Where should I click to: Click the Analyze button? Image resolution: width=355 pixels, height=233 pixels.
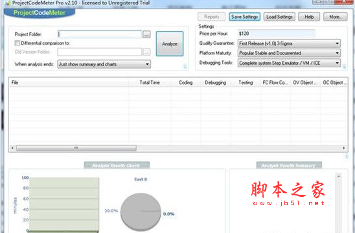pos(170,43)
